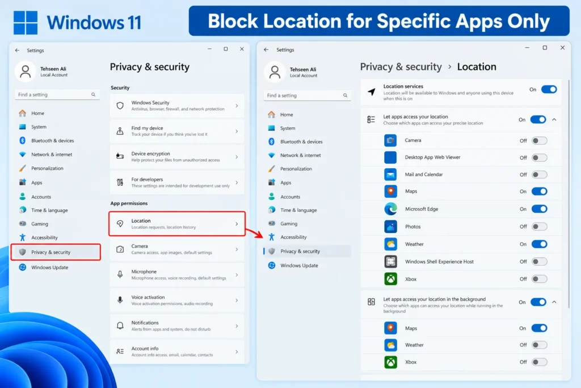Enable location toggle for Desktop App Web Viewer
Viewport: 581px width, 388px height.
[539, 158]
